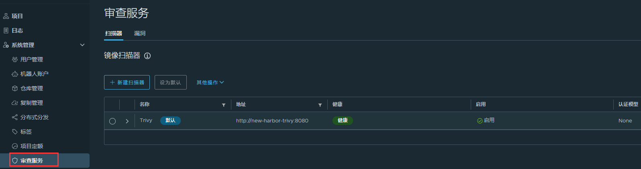Click the Labels (标签) tag icon
Screen dimensions: 641x169
[x=15, y=132]
